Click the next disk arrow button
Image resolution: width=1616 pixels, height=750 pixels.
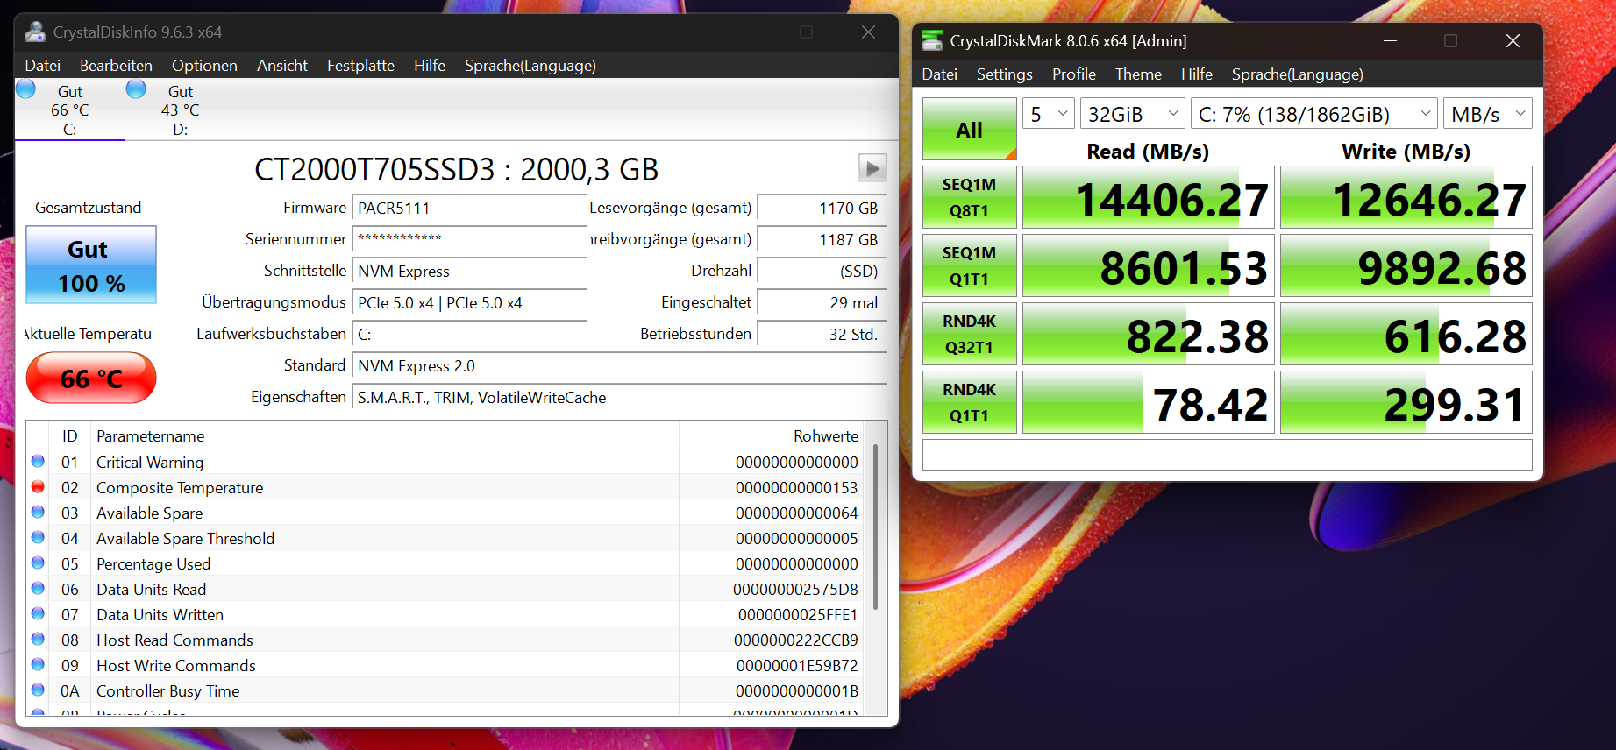pos(872,167)
